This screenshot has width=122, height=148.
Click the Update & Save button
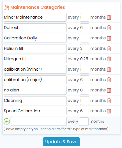click(61, 142)
